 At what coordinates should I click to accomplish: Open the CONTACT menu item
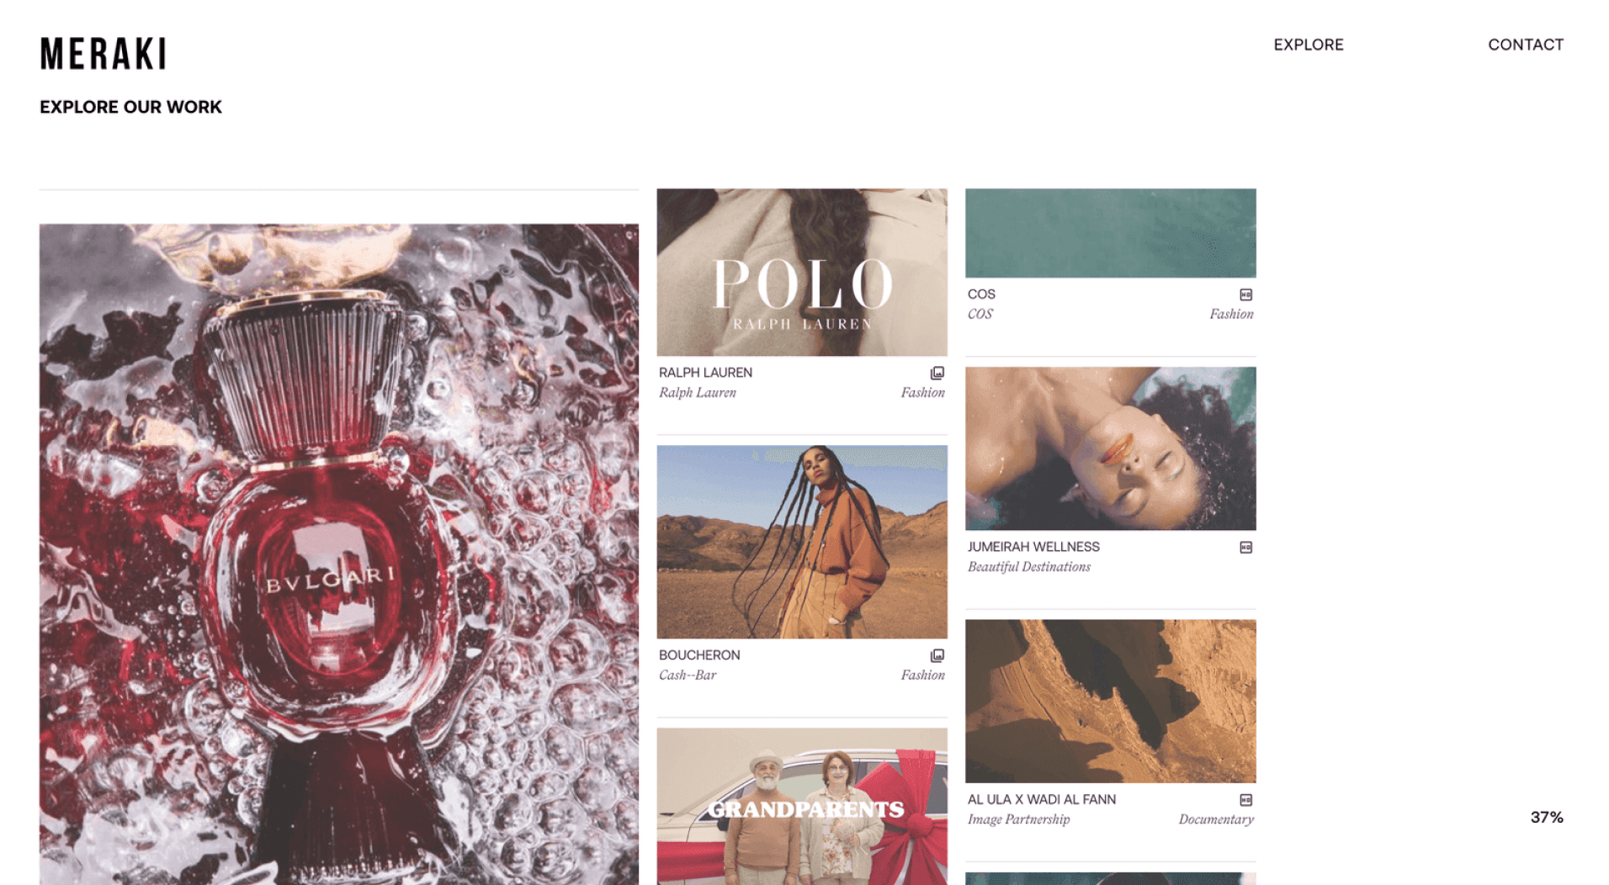[x=1525, y=45]
